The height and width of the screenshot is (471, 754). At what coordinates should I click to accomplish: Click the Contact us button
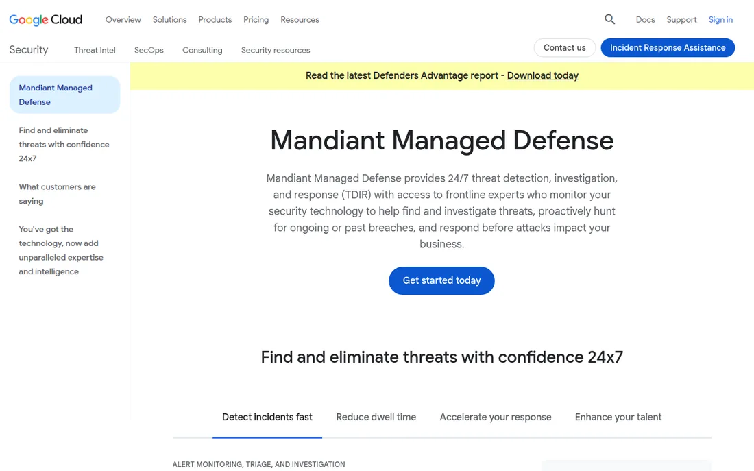tap(565, 47)
